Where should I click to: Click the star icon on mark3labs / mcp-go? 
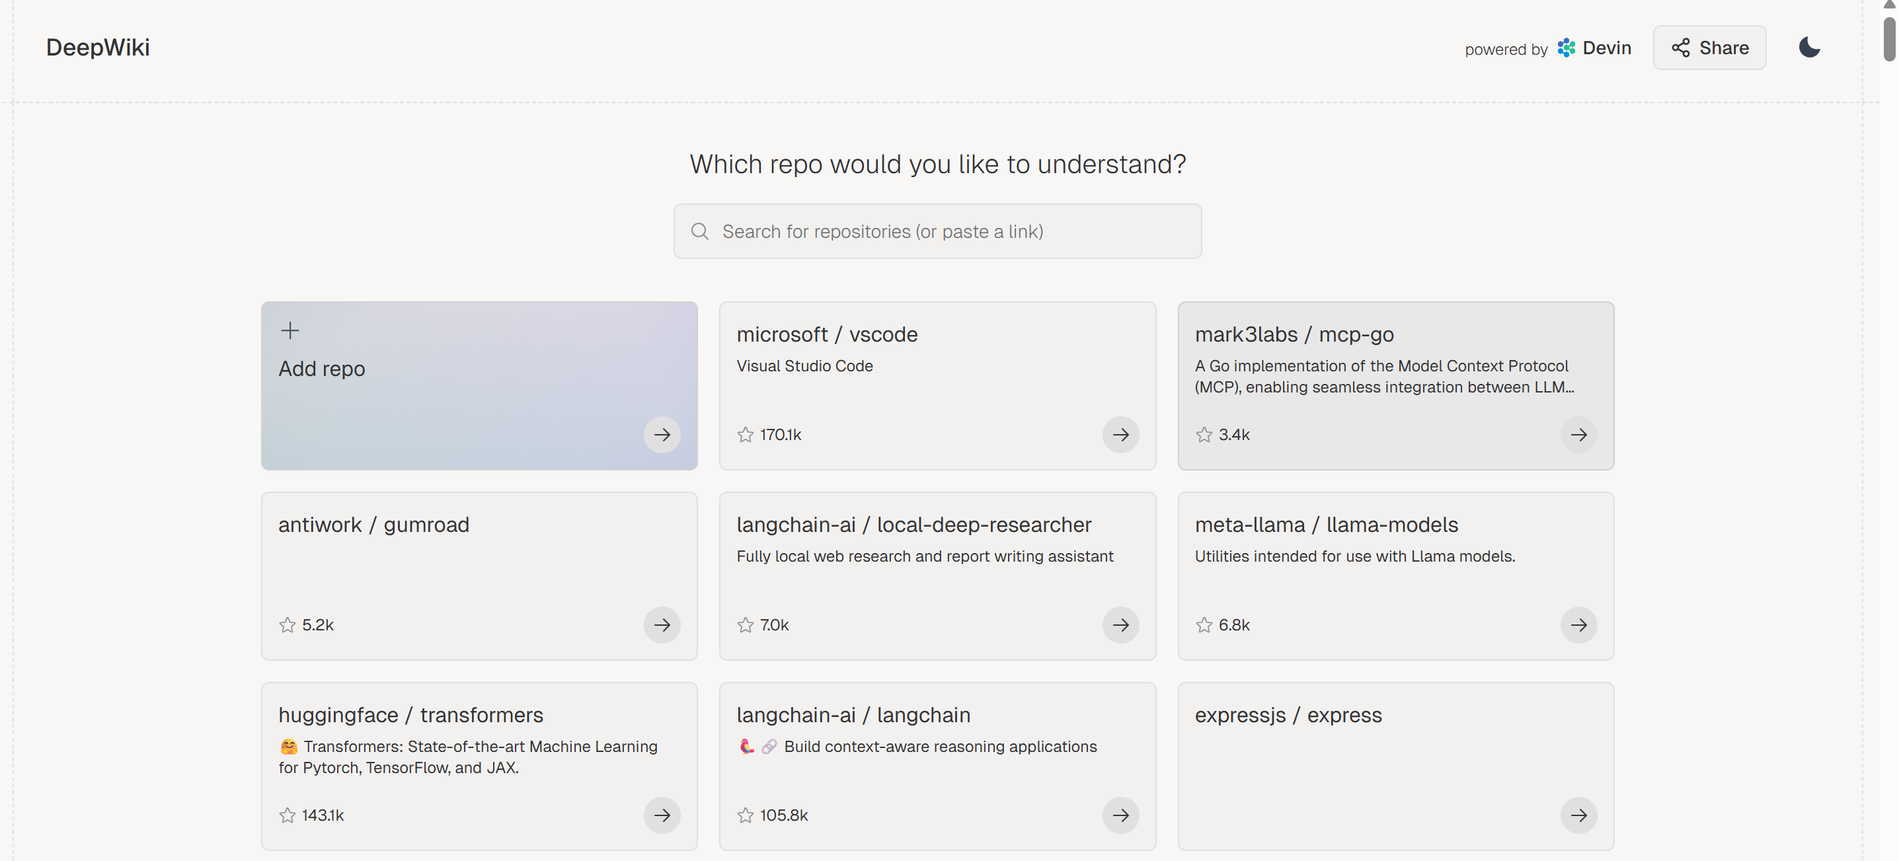[1203, 434]
